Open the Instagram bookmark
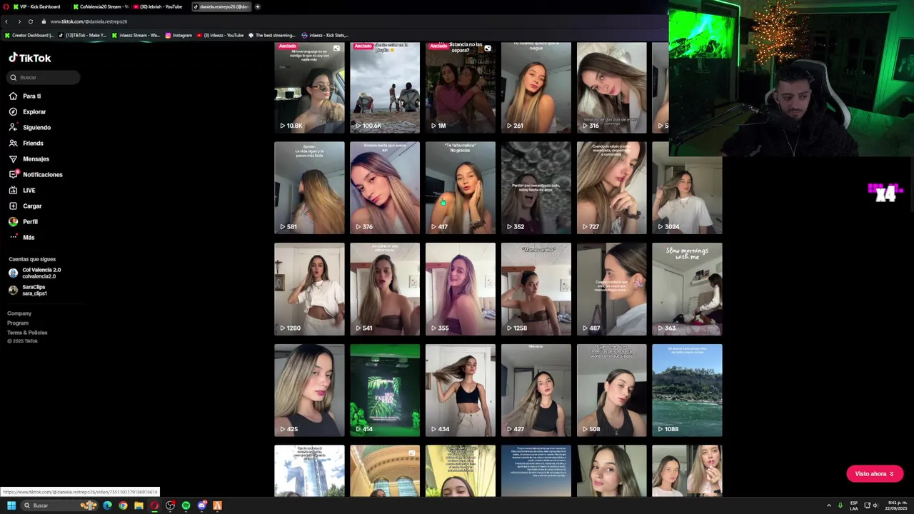This screenshot has height=514, width=914. click(x=179, y=35)
